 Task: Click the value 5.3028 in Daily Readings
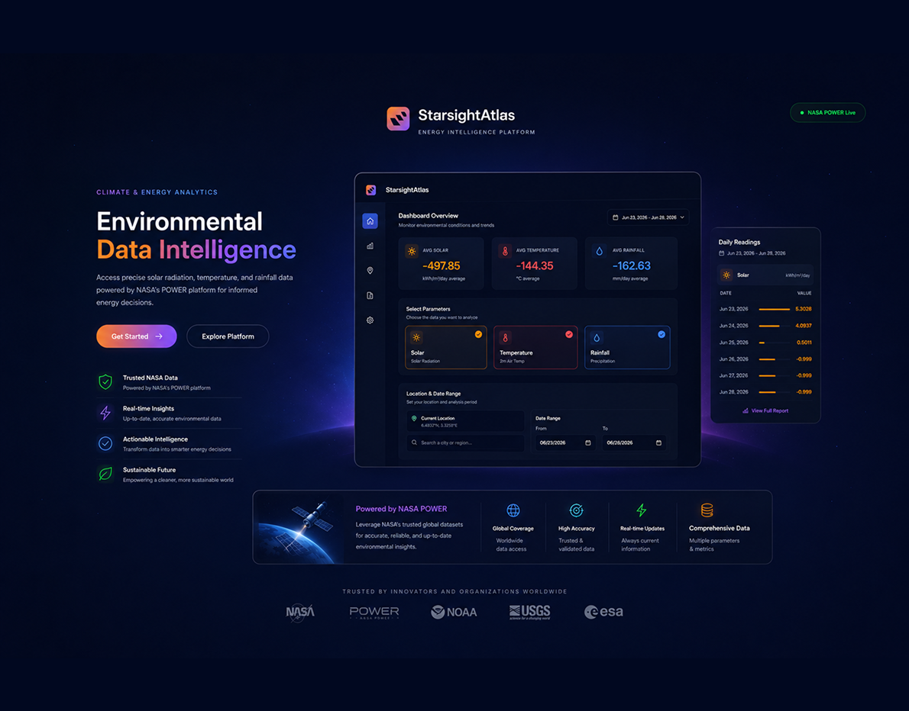click(x=804, y=309)
